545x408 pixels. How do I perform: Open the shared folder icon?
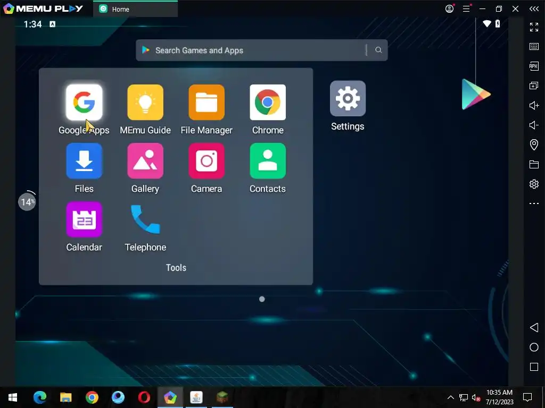pyautogui.click(x=534, y=165)
